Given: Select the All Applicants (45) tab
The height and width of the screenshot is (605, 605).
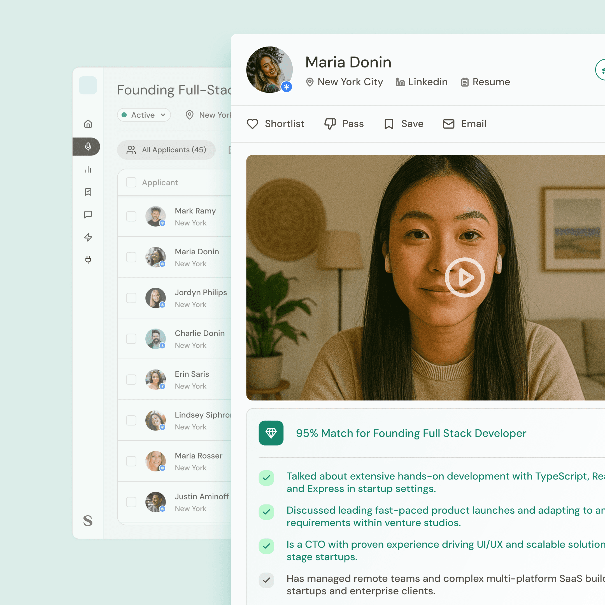Looking at the screenshot, I should click(x=166, y=150).
